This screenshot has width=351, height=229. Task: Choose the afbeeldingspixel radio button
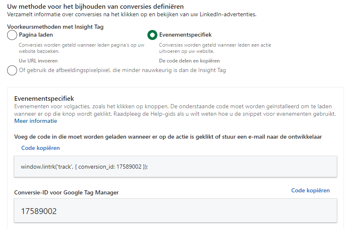coord(12,70)
